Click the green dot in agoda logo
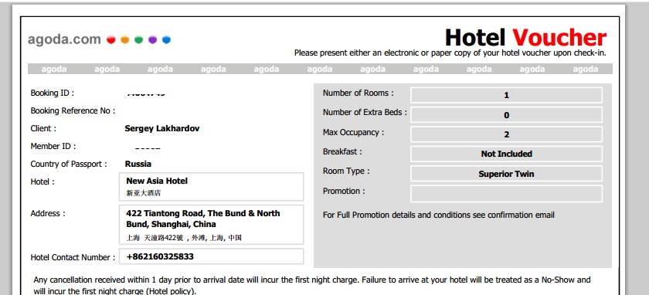Viewport: 649px width, 295px height. point(138,39)
